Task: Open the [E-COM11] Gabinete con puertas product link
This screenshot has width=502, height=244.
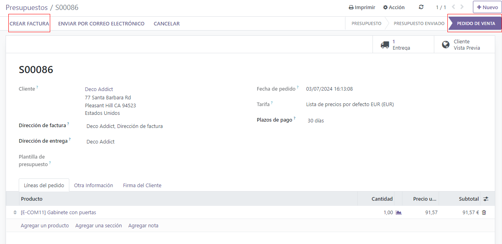Action: [58, 212]
